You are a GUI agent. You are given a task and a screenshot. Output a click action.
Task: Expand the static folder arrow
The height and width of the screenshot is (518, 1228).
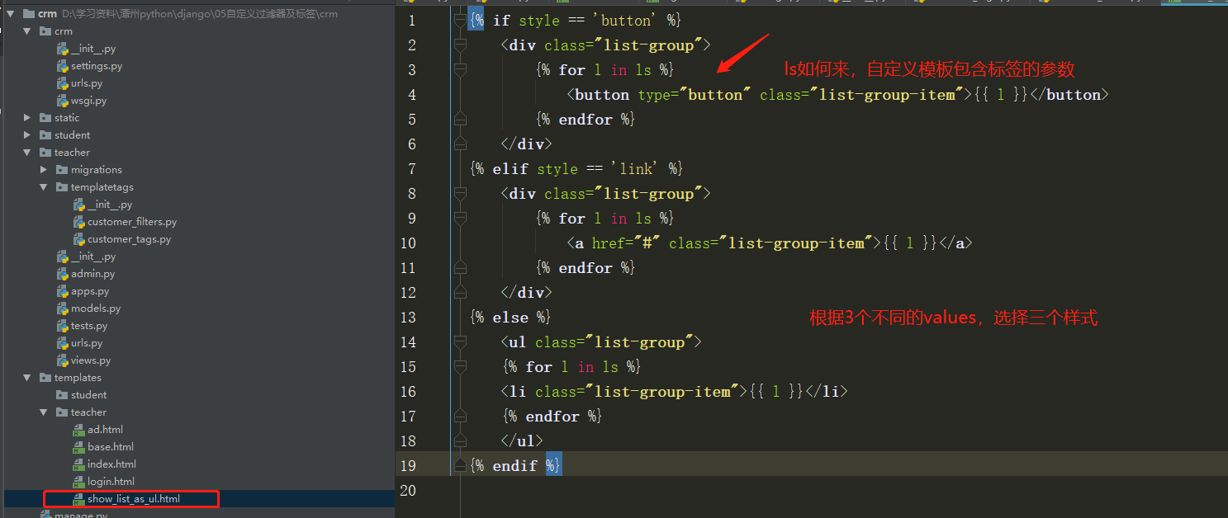[27, 118]
